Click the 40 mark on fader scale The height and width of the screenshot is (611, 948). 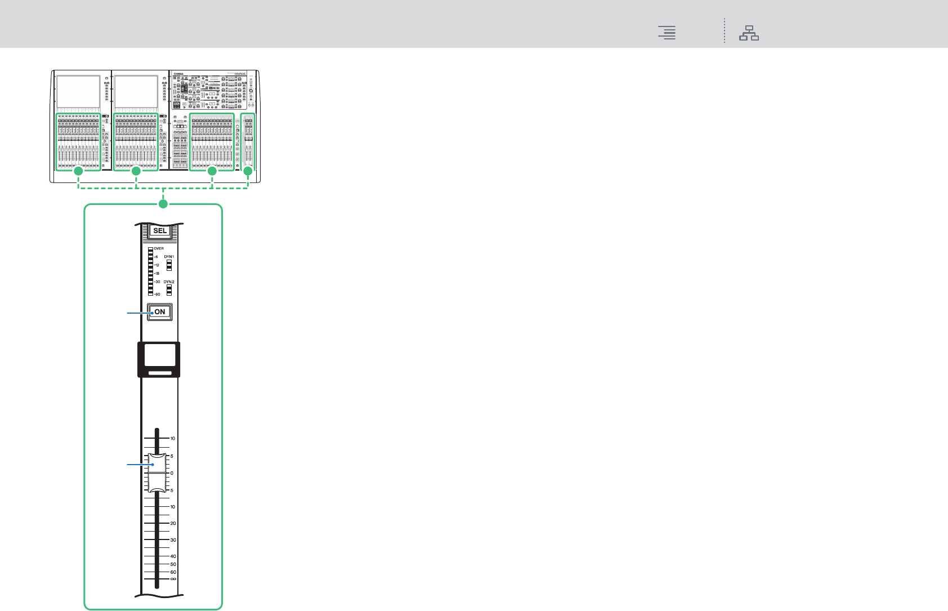173,556
